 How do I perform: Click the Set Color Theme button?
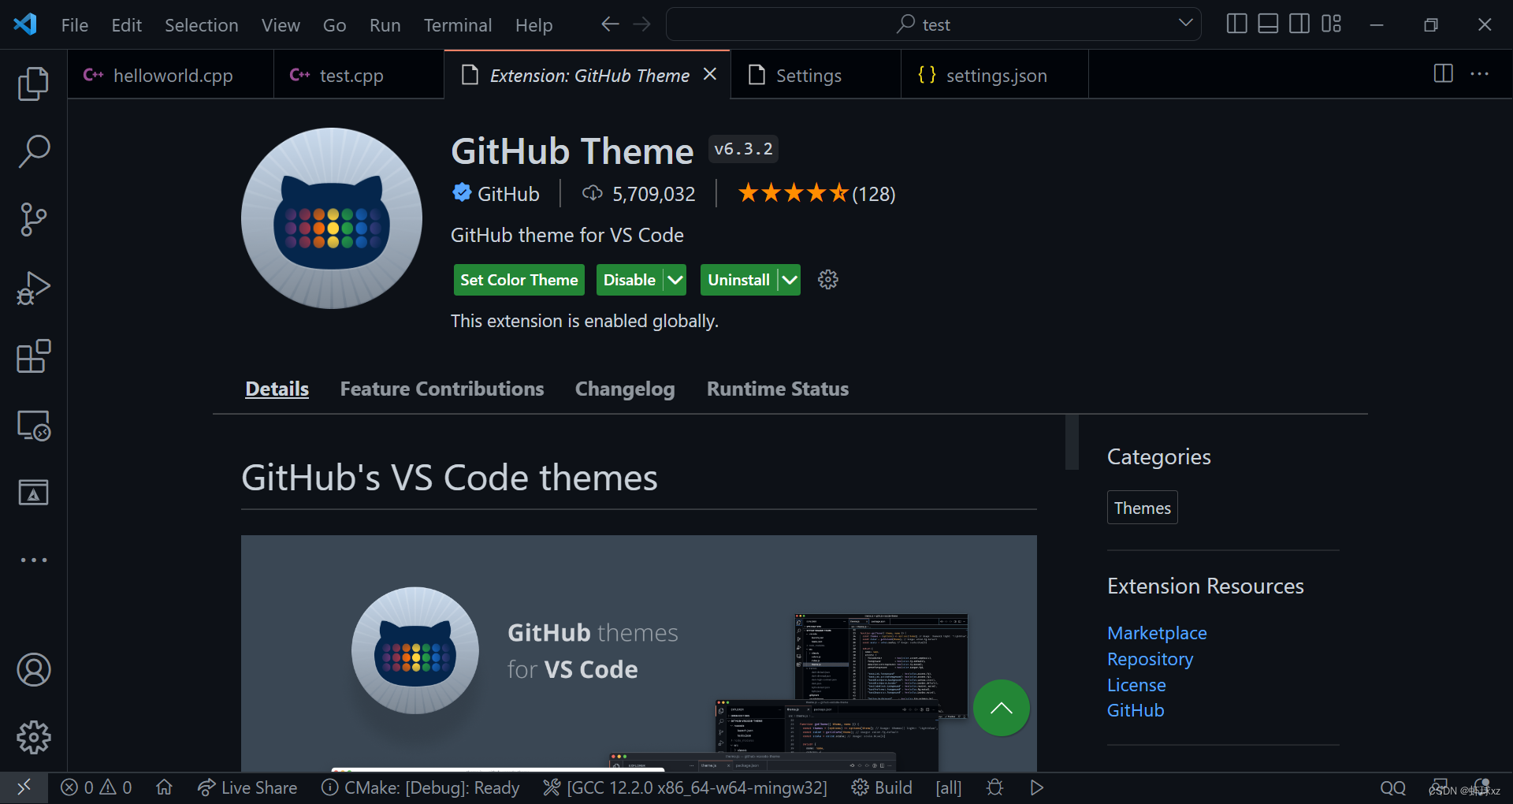[x=519, y=280]
